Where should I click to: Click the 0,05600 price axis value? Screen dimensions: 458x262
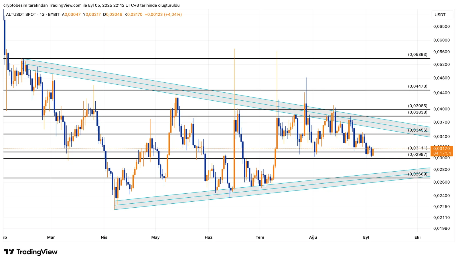441,52
